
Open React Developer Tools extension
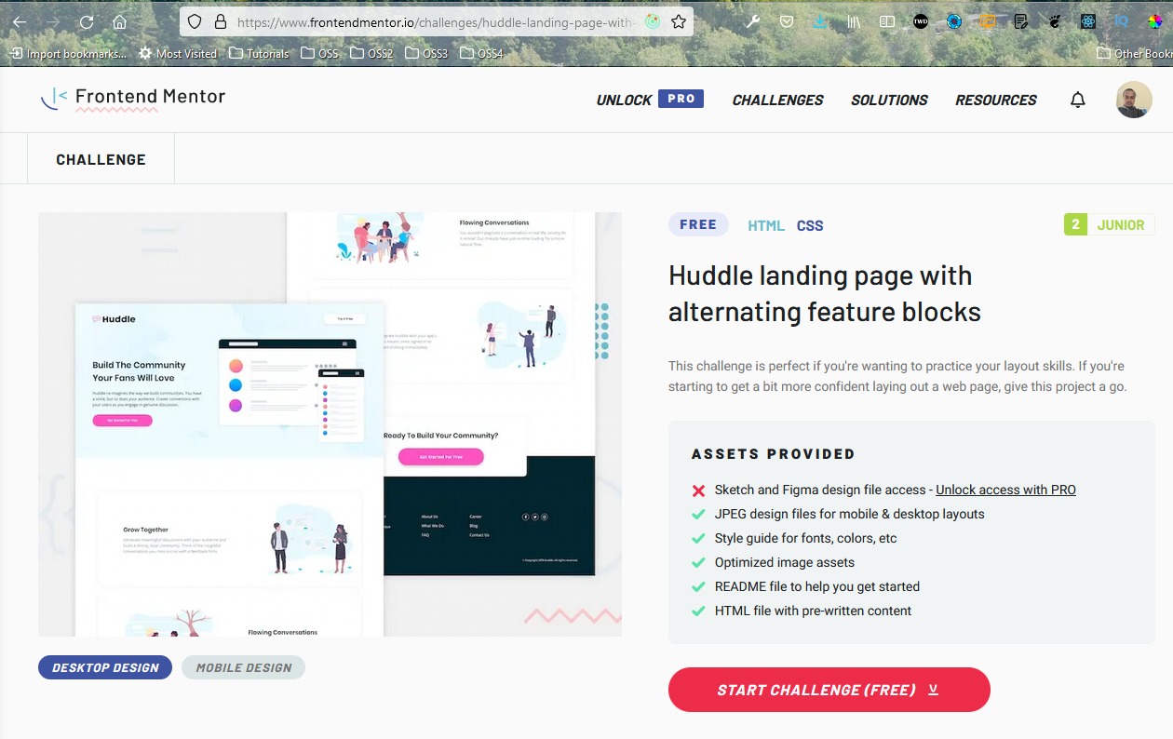(x=1088, y=21)
